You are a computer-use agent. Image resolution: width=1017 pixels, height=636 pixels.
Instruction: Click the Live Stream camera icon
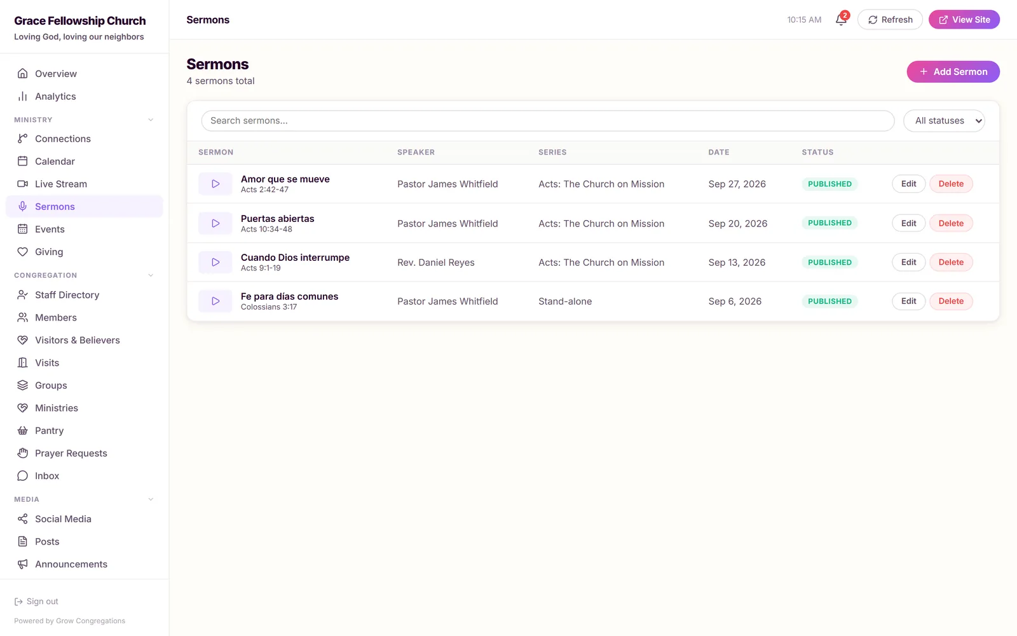(x=23, y=184)
